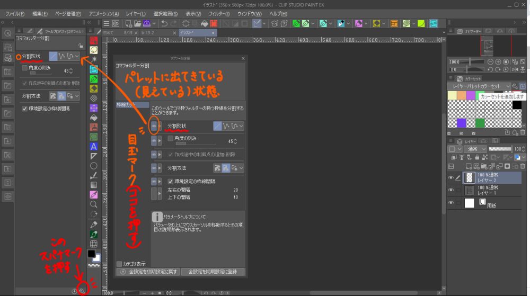This screenshot has height=296, width=530.
Task: Select the Text tool marked A
Action: (x=94, y=147)
